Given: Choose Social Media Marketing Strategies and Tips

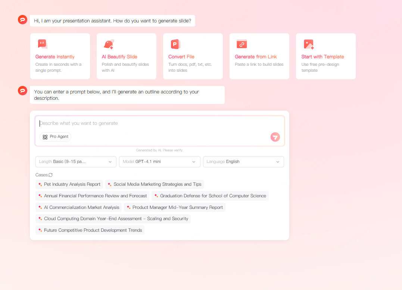Looking at the screenshot, I should tap(155, 184).
